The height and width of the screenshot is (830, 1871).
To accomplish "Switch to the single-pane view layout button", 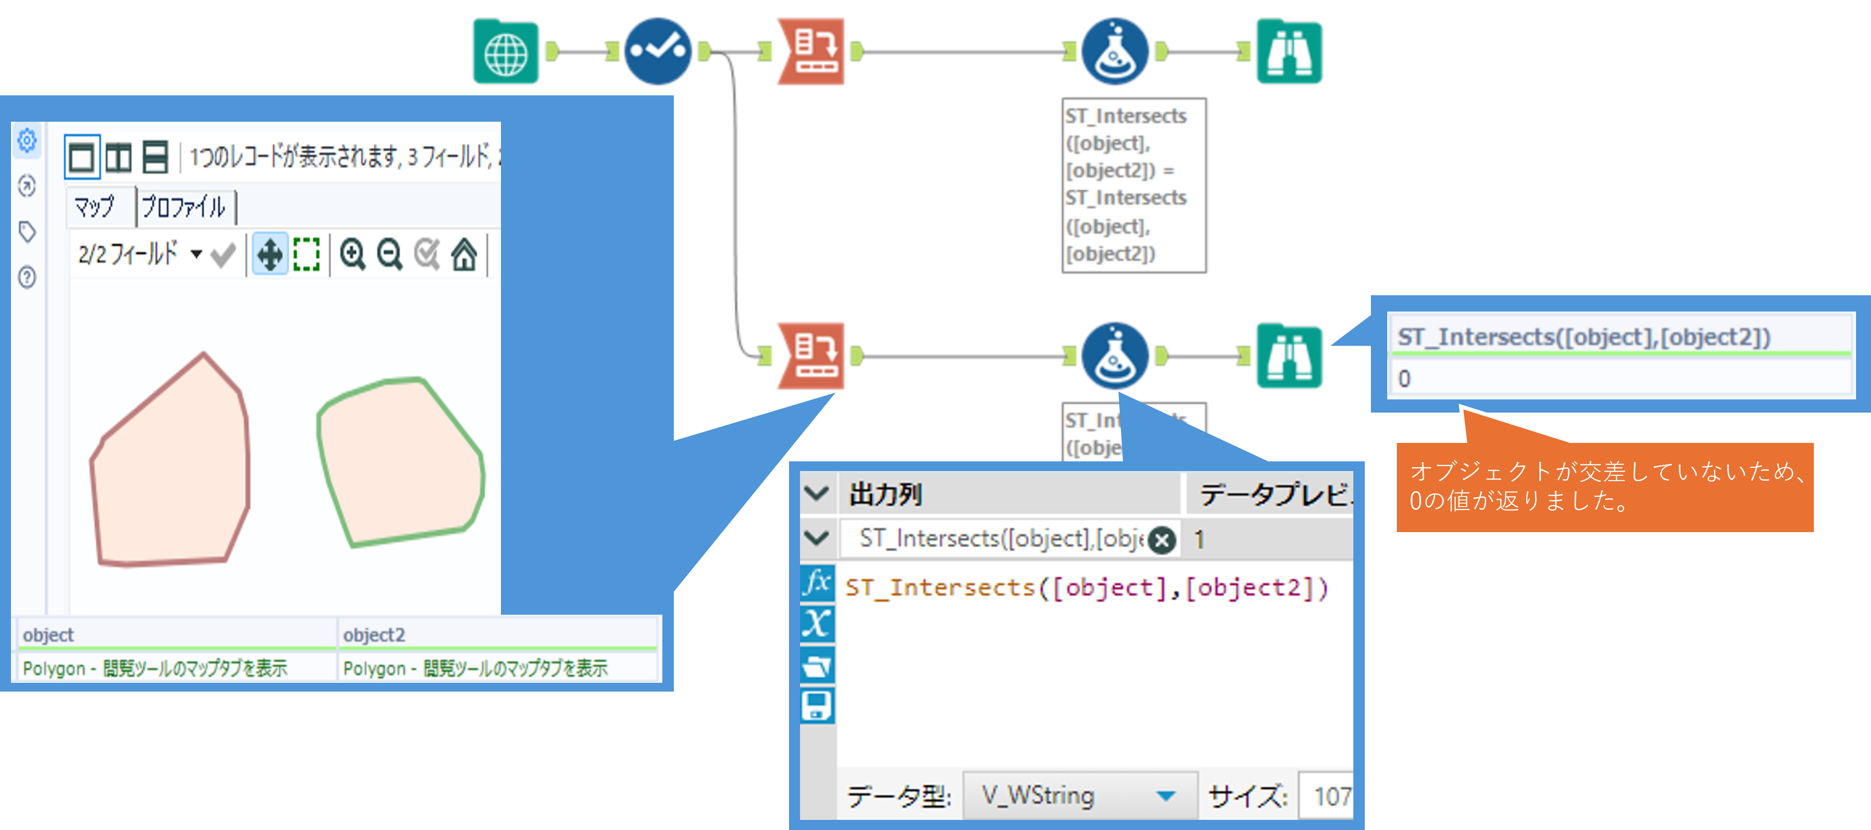I will point(81,157).
